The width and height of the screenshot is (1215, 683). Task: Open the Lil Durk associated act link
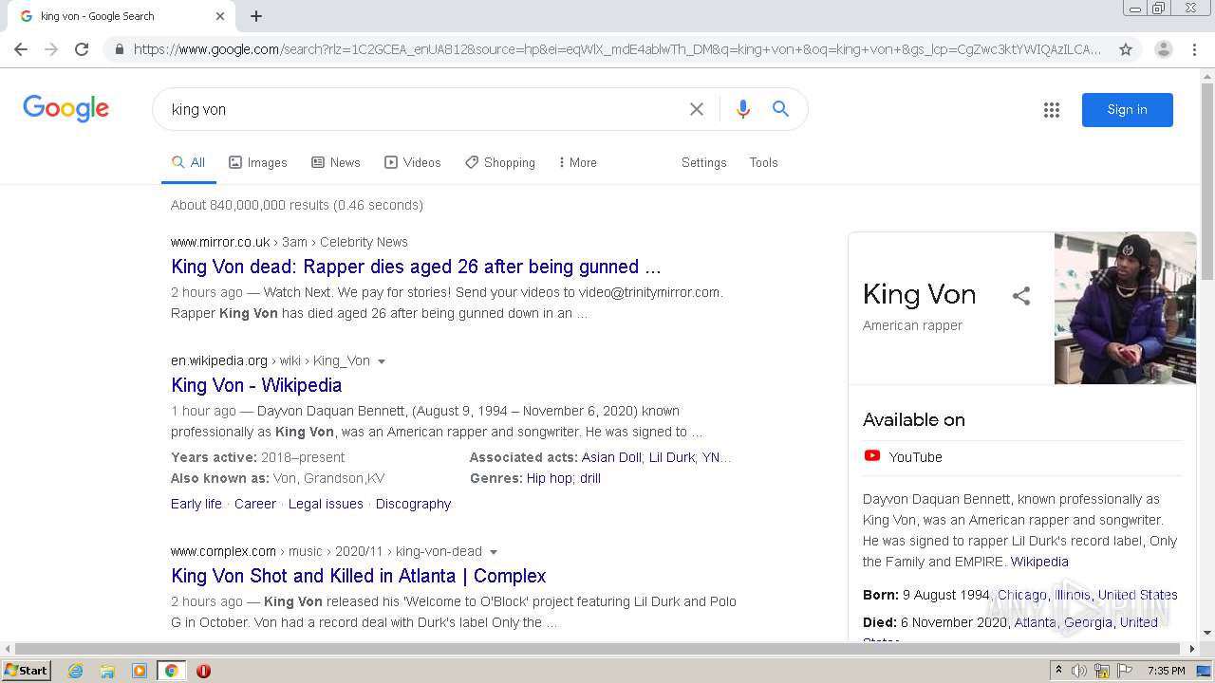point(671,457)
